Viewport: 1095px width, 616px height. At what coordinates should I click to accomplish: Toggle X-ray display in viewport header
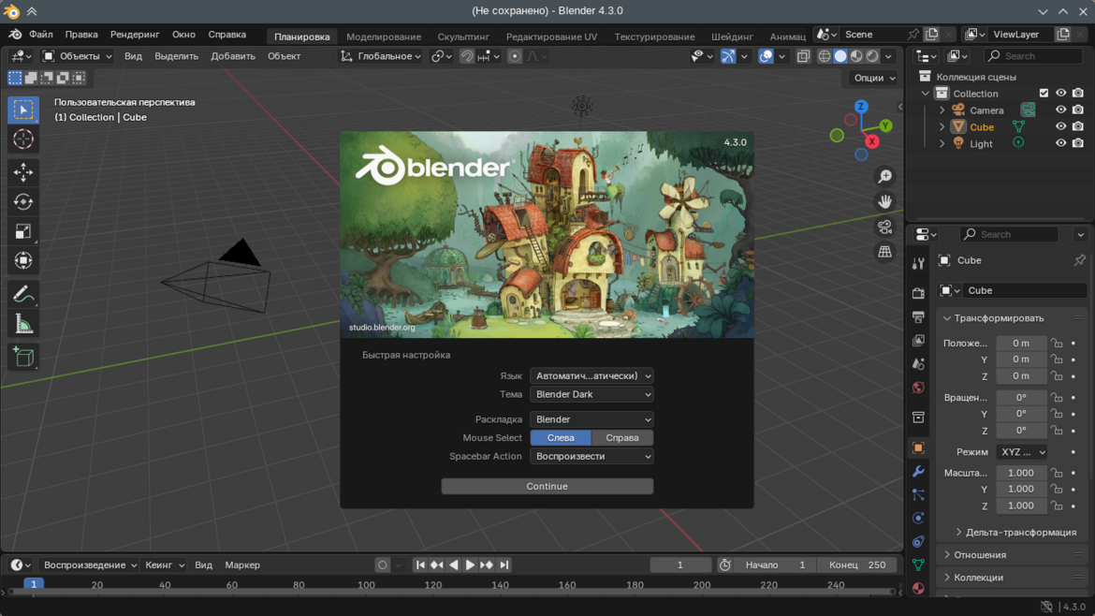(803, 56)
